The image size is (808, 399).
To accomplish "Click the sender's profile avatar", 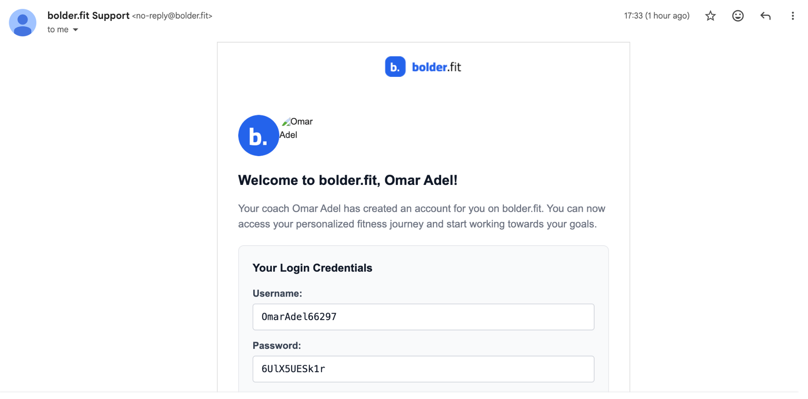I will (22, 23).
